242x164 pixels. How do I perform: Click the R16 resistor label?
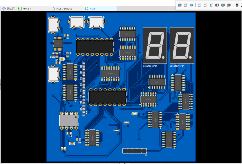coord(70,136)
